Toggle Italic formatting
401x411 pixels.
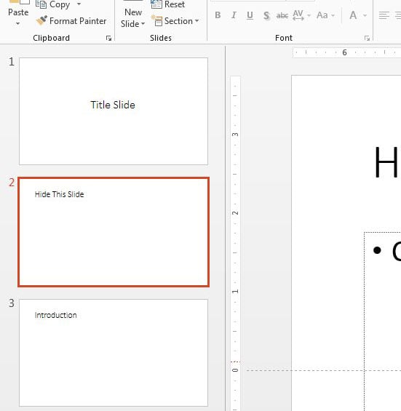pyautogui.click(x=234, y=15)
